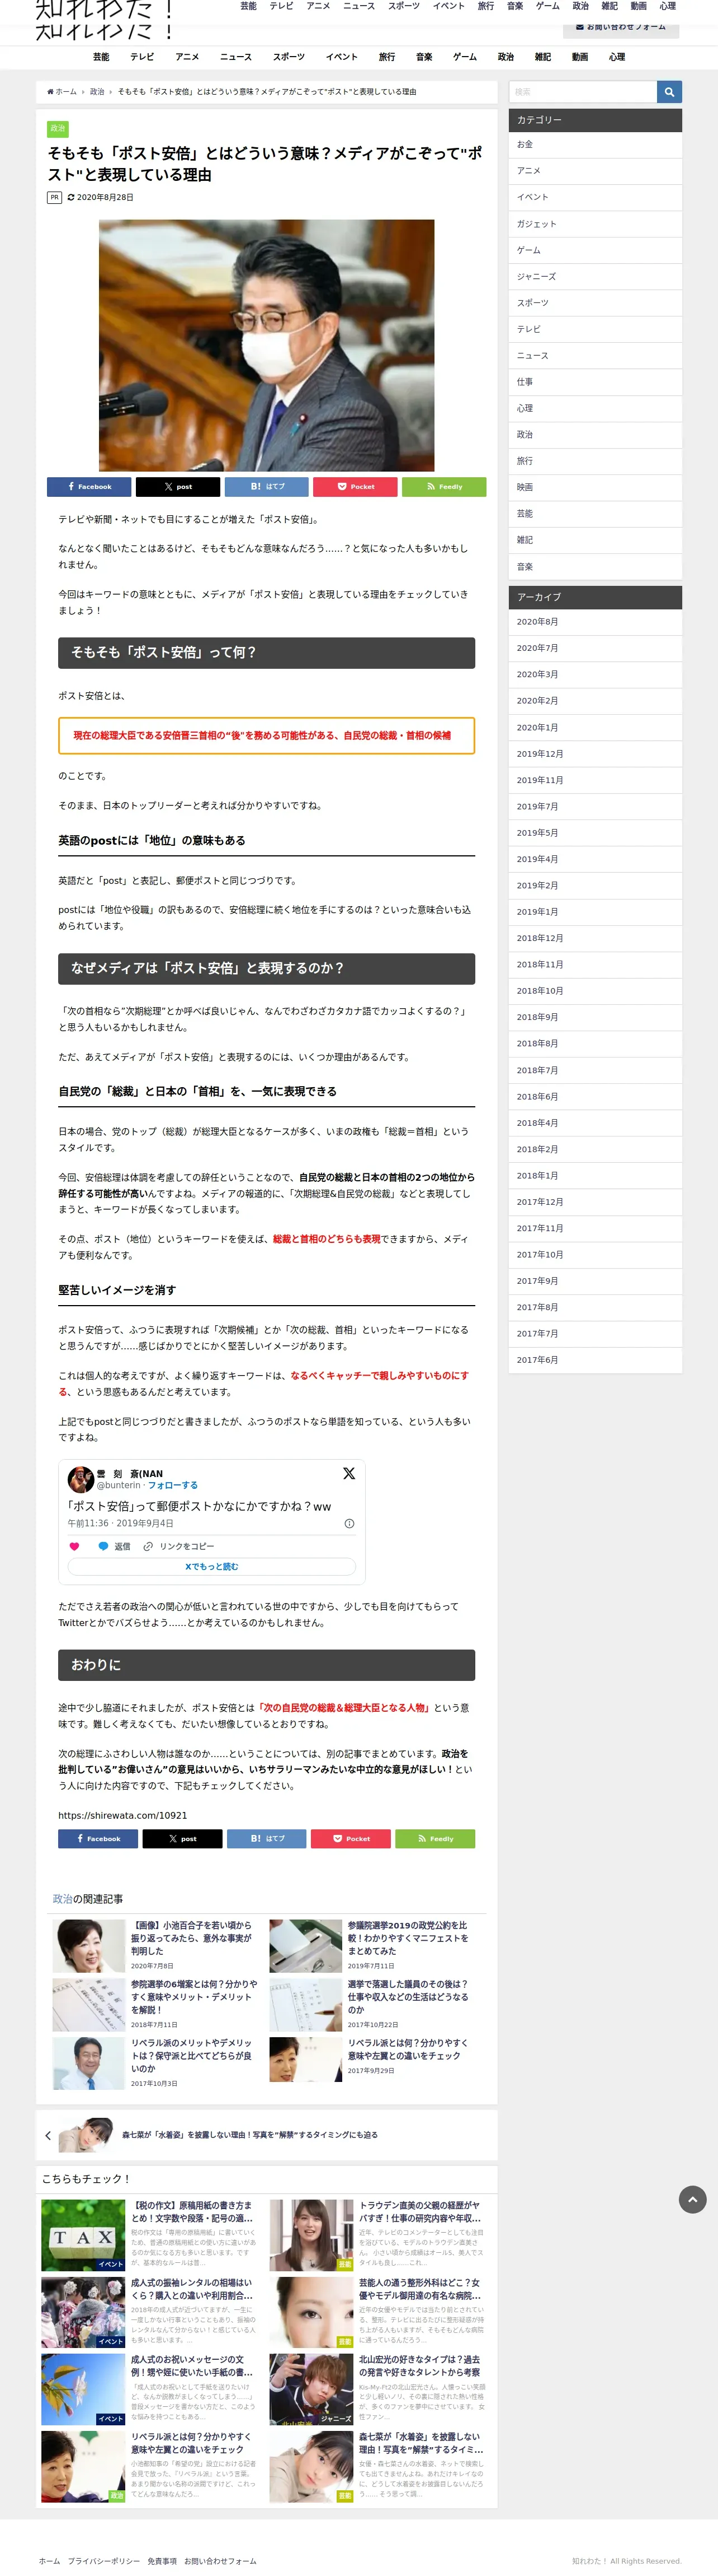Image resolution: width=718 pixels, height=2576 pixels.
Task: Save to Pocket using the button under the photo
Action: 356,487
